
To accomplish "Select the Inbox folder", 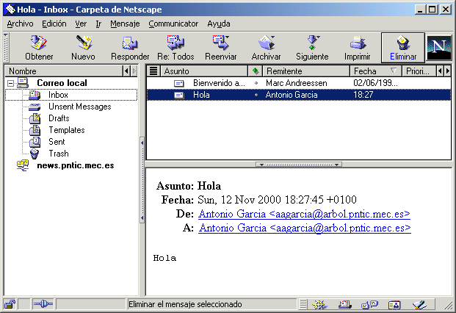I will pos(58,95).
